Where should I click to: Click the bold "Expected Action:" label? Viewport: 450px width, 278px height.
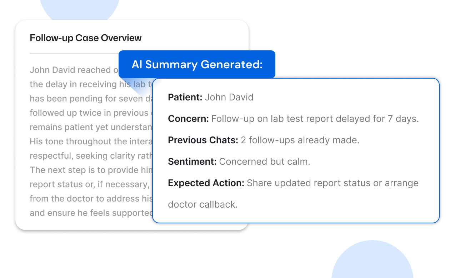point(206,183)
